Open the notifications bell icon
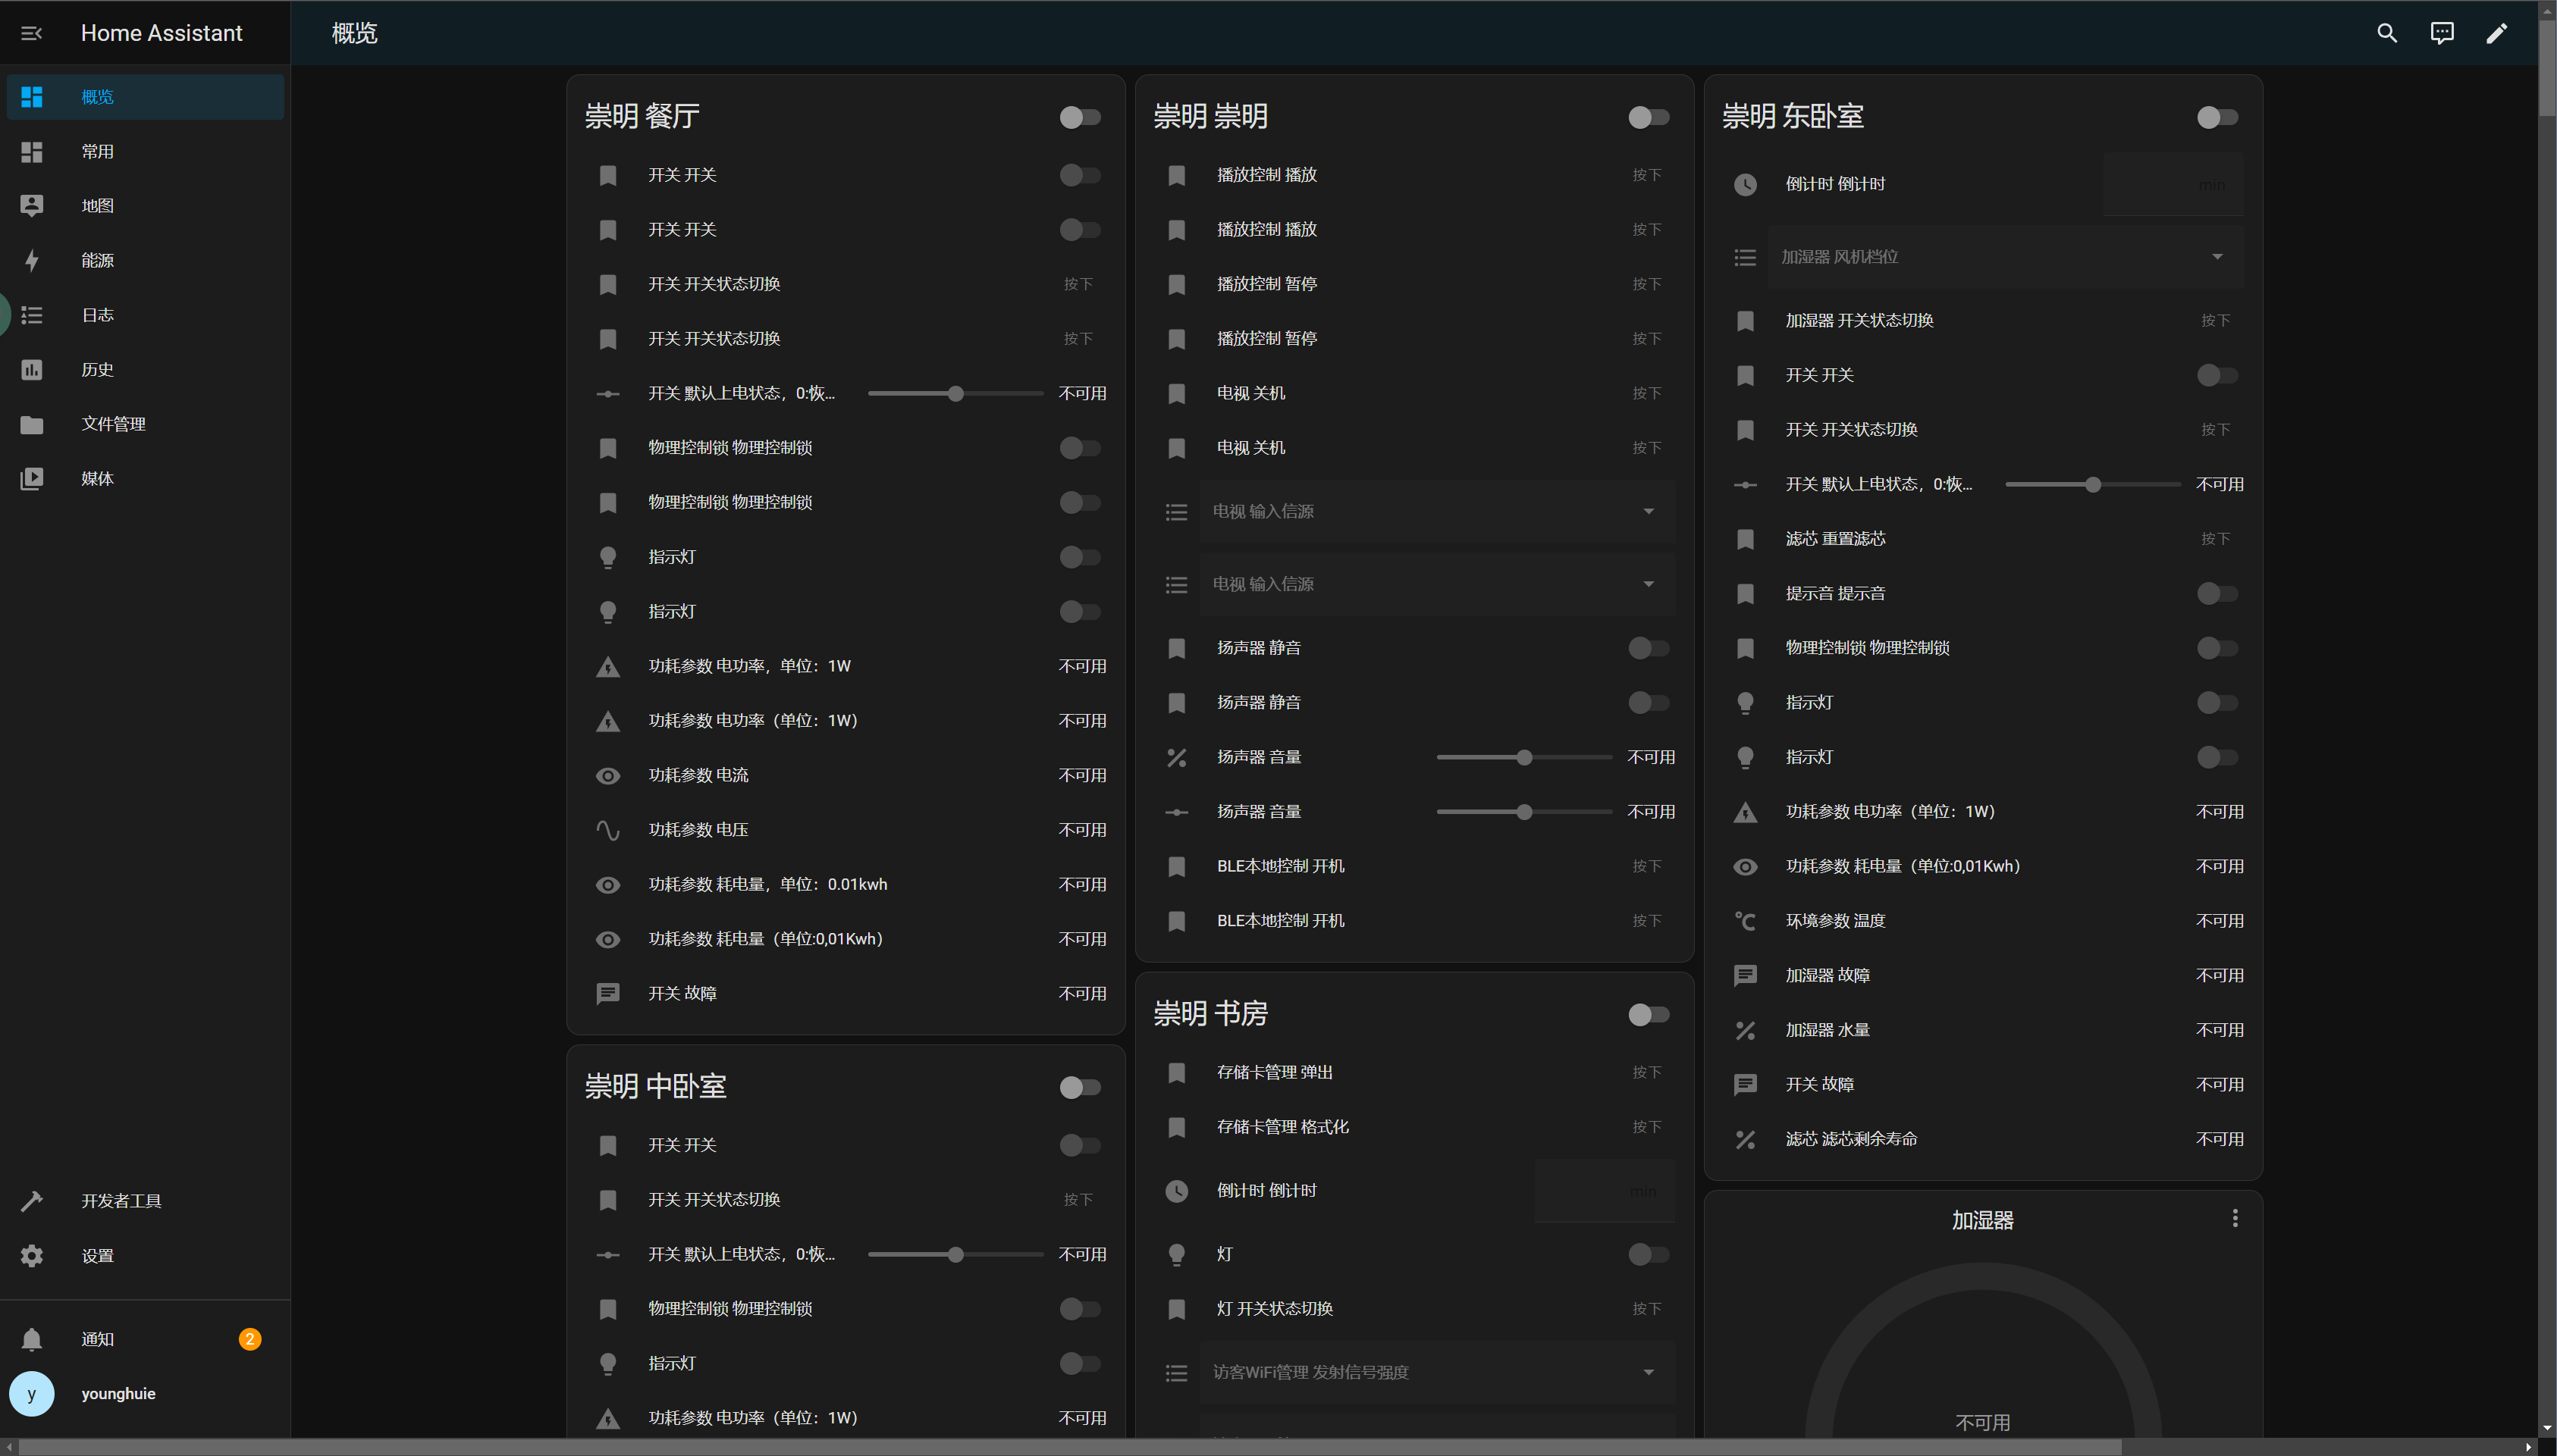 pyautogui.click(x=32, y=1339)
